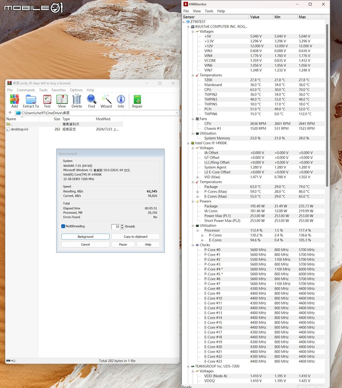342x388 pixels.
Task: Open the WinRAR address path dropdown
Action: [x=177, y=113]
